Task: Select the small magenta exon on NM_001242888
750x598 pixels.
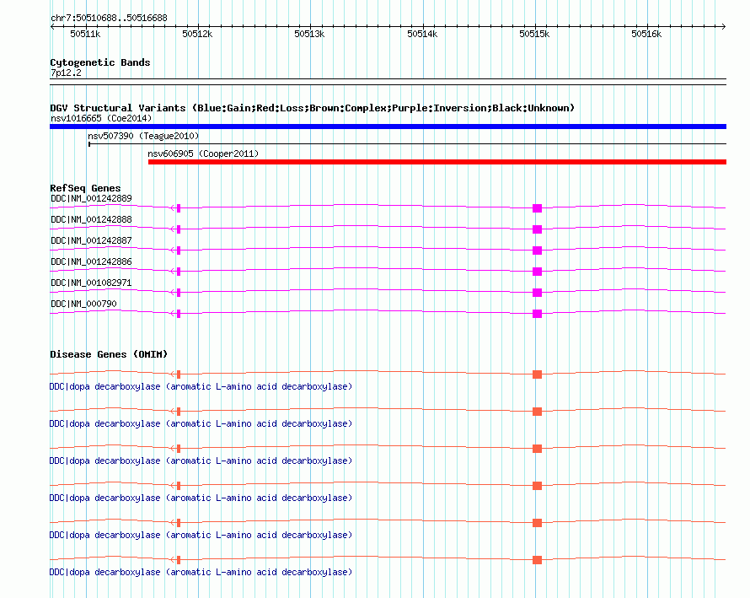Action: click(x=179, y=229)
